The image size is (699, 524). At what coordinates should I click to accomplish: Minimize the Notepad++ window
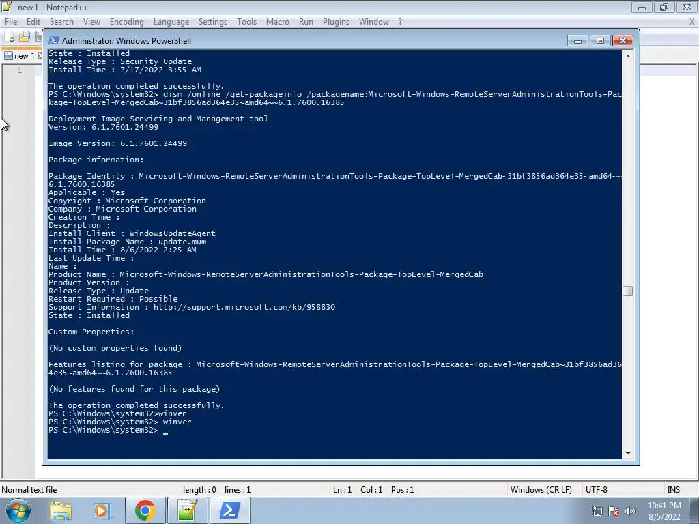coord(642,8)
